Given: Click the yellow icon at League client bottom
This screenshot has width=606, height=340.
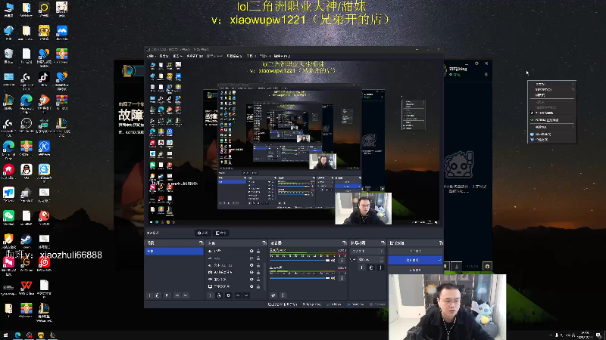Looking at the screenshot, I should 487,266.
